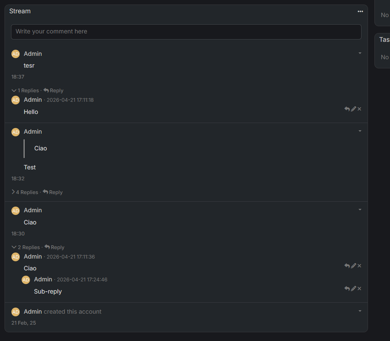Remove the 17:11:36 Ciao reply with X
This screenshot has height=341, width=390.
359,266
